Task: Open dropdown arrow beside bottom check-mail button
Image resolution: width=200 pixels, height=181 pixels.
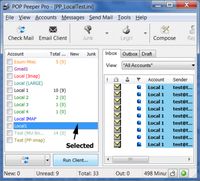Action: coord(47,160)
